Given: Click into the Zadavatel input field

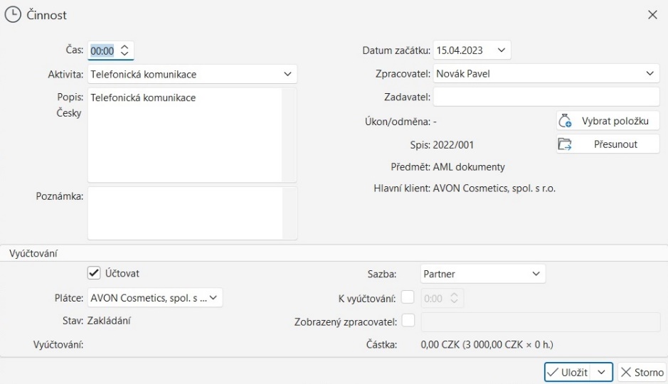Looking at the screenshot, I should tap(546, 97).
